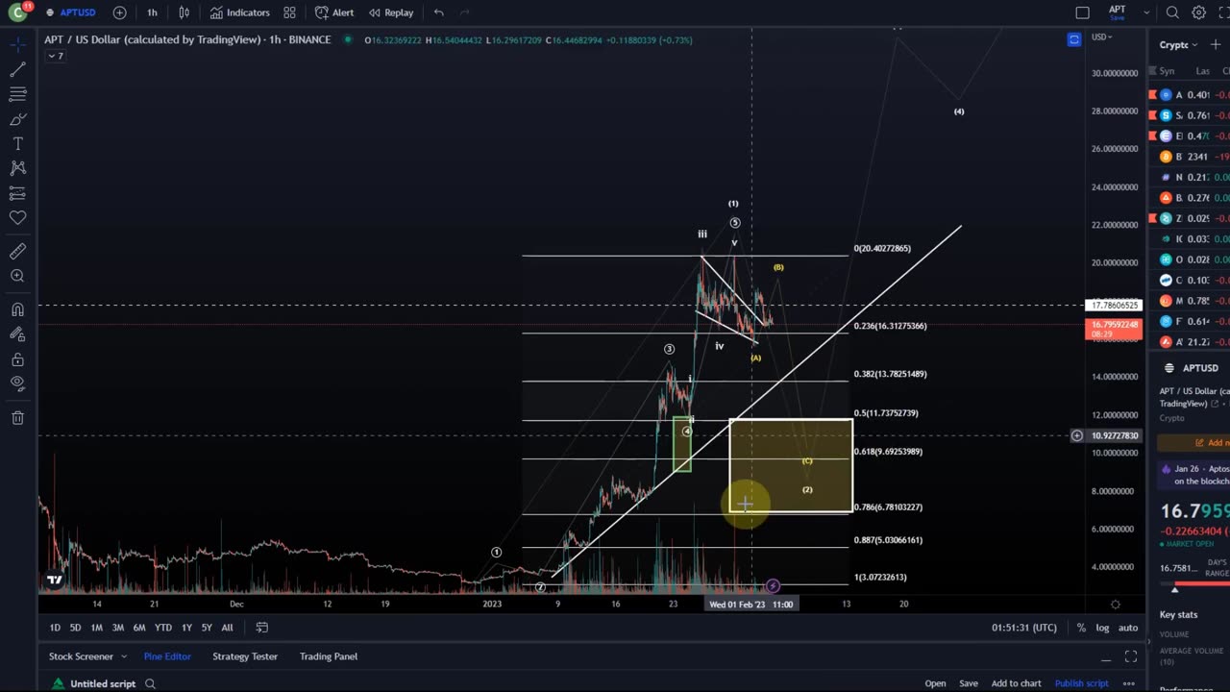Select the text annotation tool
The width and height of the screenshot is (1230, 692).
tap(17, 143)
